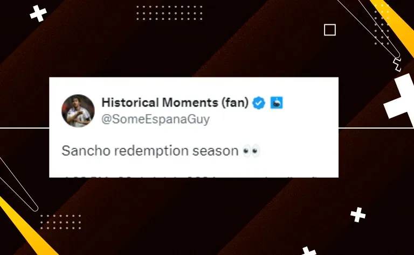Click the dotted grid at top center
This screenshot has width=414, height=255.
point(169,13)
